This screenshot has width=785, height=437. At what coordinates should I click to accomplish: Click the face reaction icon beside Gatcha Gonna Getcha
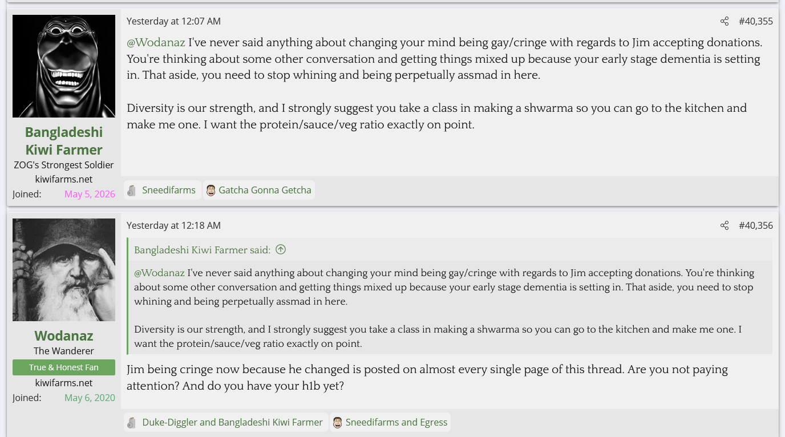click(x=211, y=191)
